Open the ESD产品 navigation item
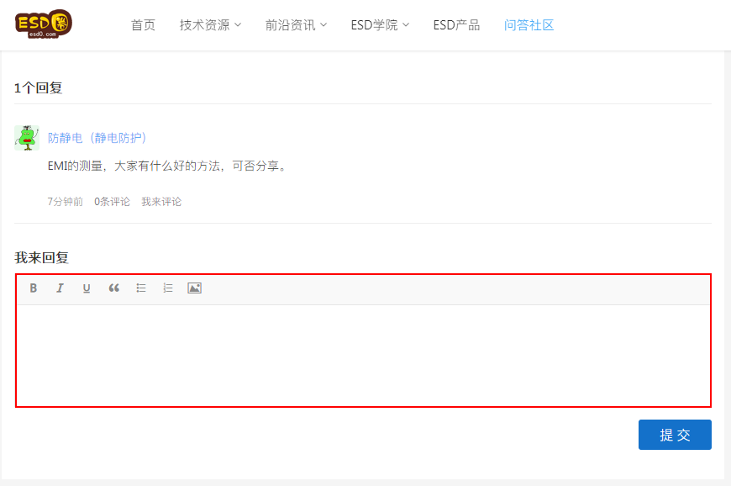 456,25
